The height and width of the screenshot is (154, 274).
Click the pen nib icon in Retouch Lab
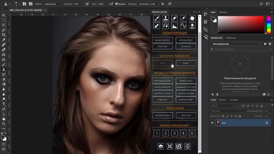point(157,26)
